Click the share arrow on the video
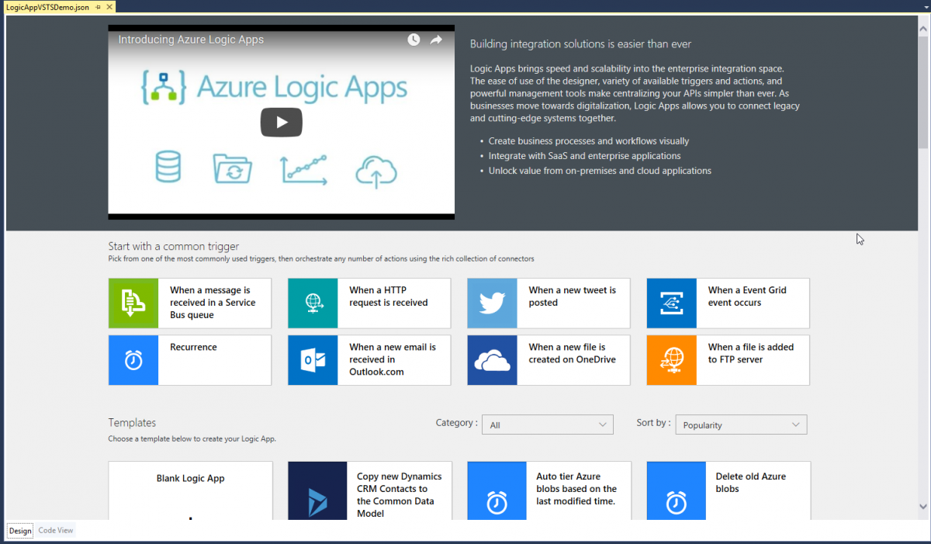Image resolution: width=931 pixels, height=544 pixels. pos(436,39)
